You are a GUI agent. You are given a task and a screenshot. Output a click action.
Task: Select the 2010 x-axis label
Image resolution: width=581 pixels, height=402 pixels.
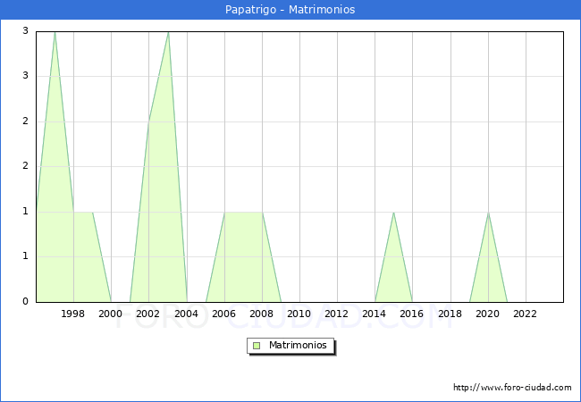point(299,314)
